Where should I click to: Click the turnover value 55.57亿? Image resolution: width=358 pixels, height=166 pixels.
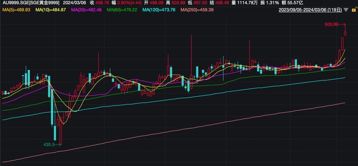(295, 3)
